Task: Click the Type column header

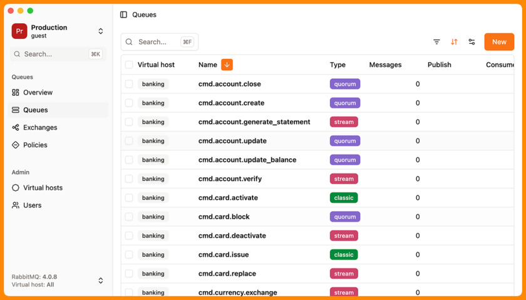Action: (x=338, y=65)
